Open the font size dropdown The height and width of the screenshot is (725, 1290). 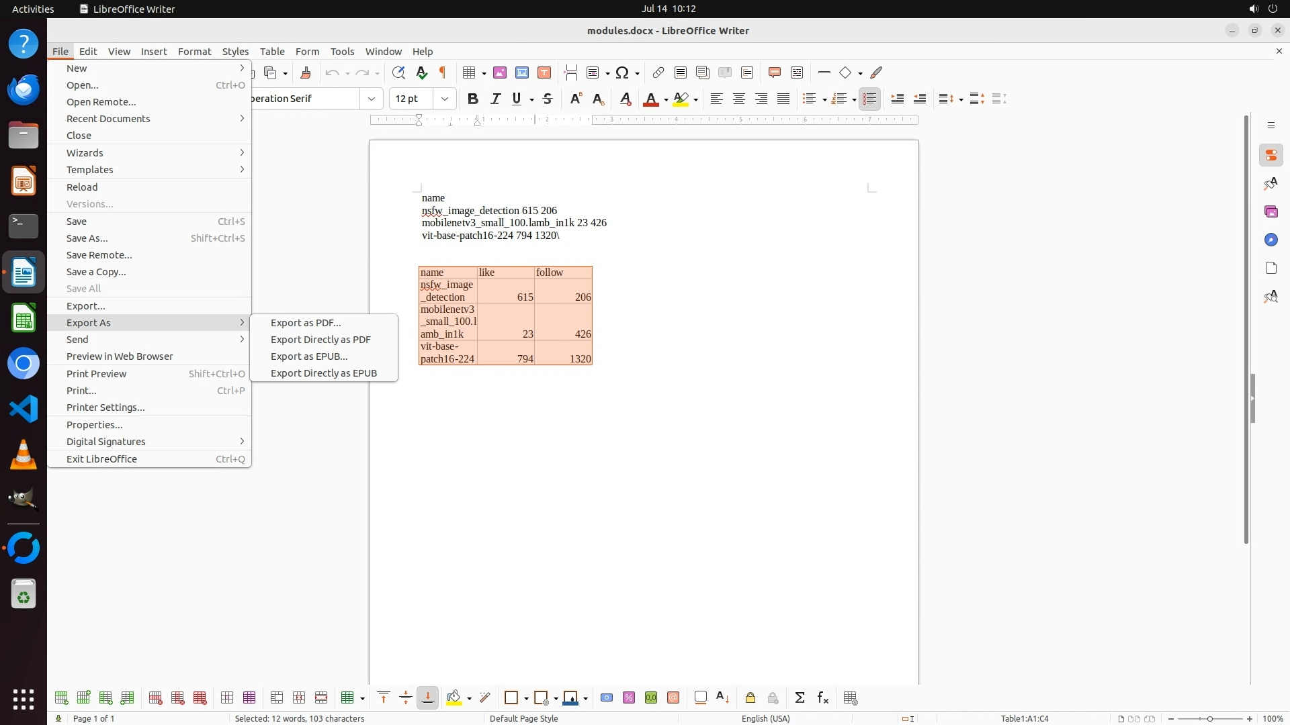[x=444, y=99]
